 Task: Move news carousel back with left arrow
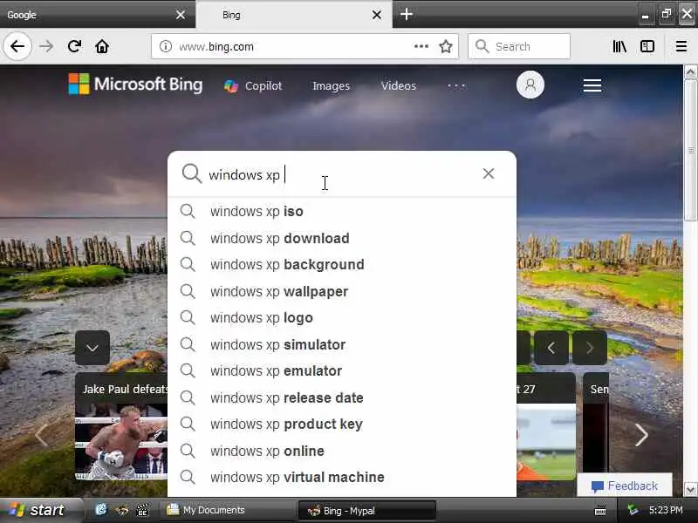point(41,435)
